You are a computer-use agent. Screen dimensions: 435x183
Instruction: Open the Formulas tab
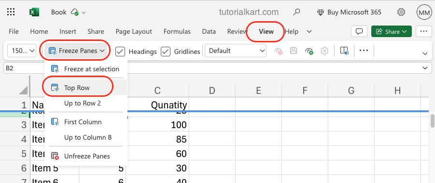[177, 32]
